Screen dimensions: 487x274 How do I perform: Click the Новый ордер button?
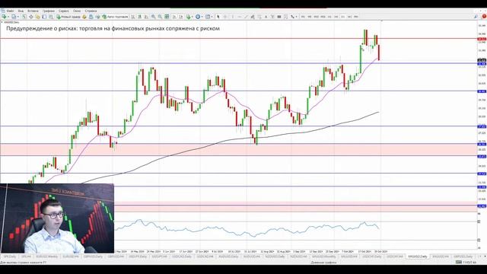[68, 17]
